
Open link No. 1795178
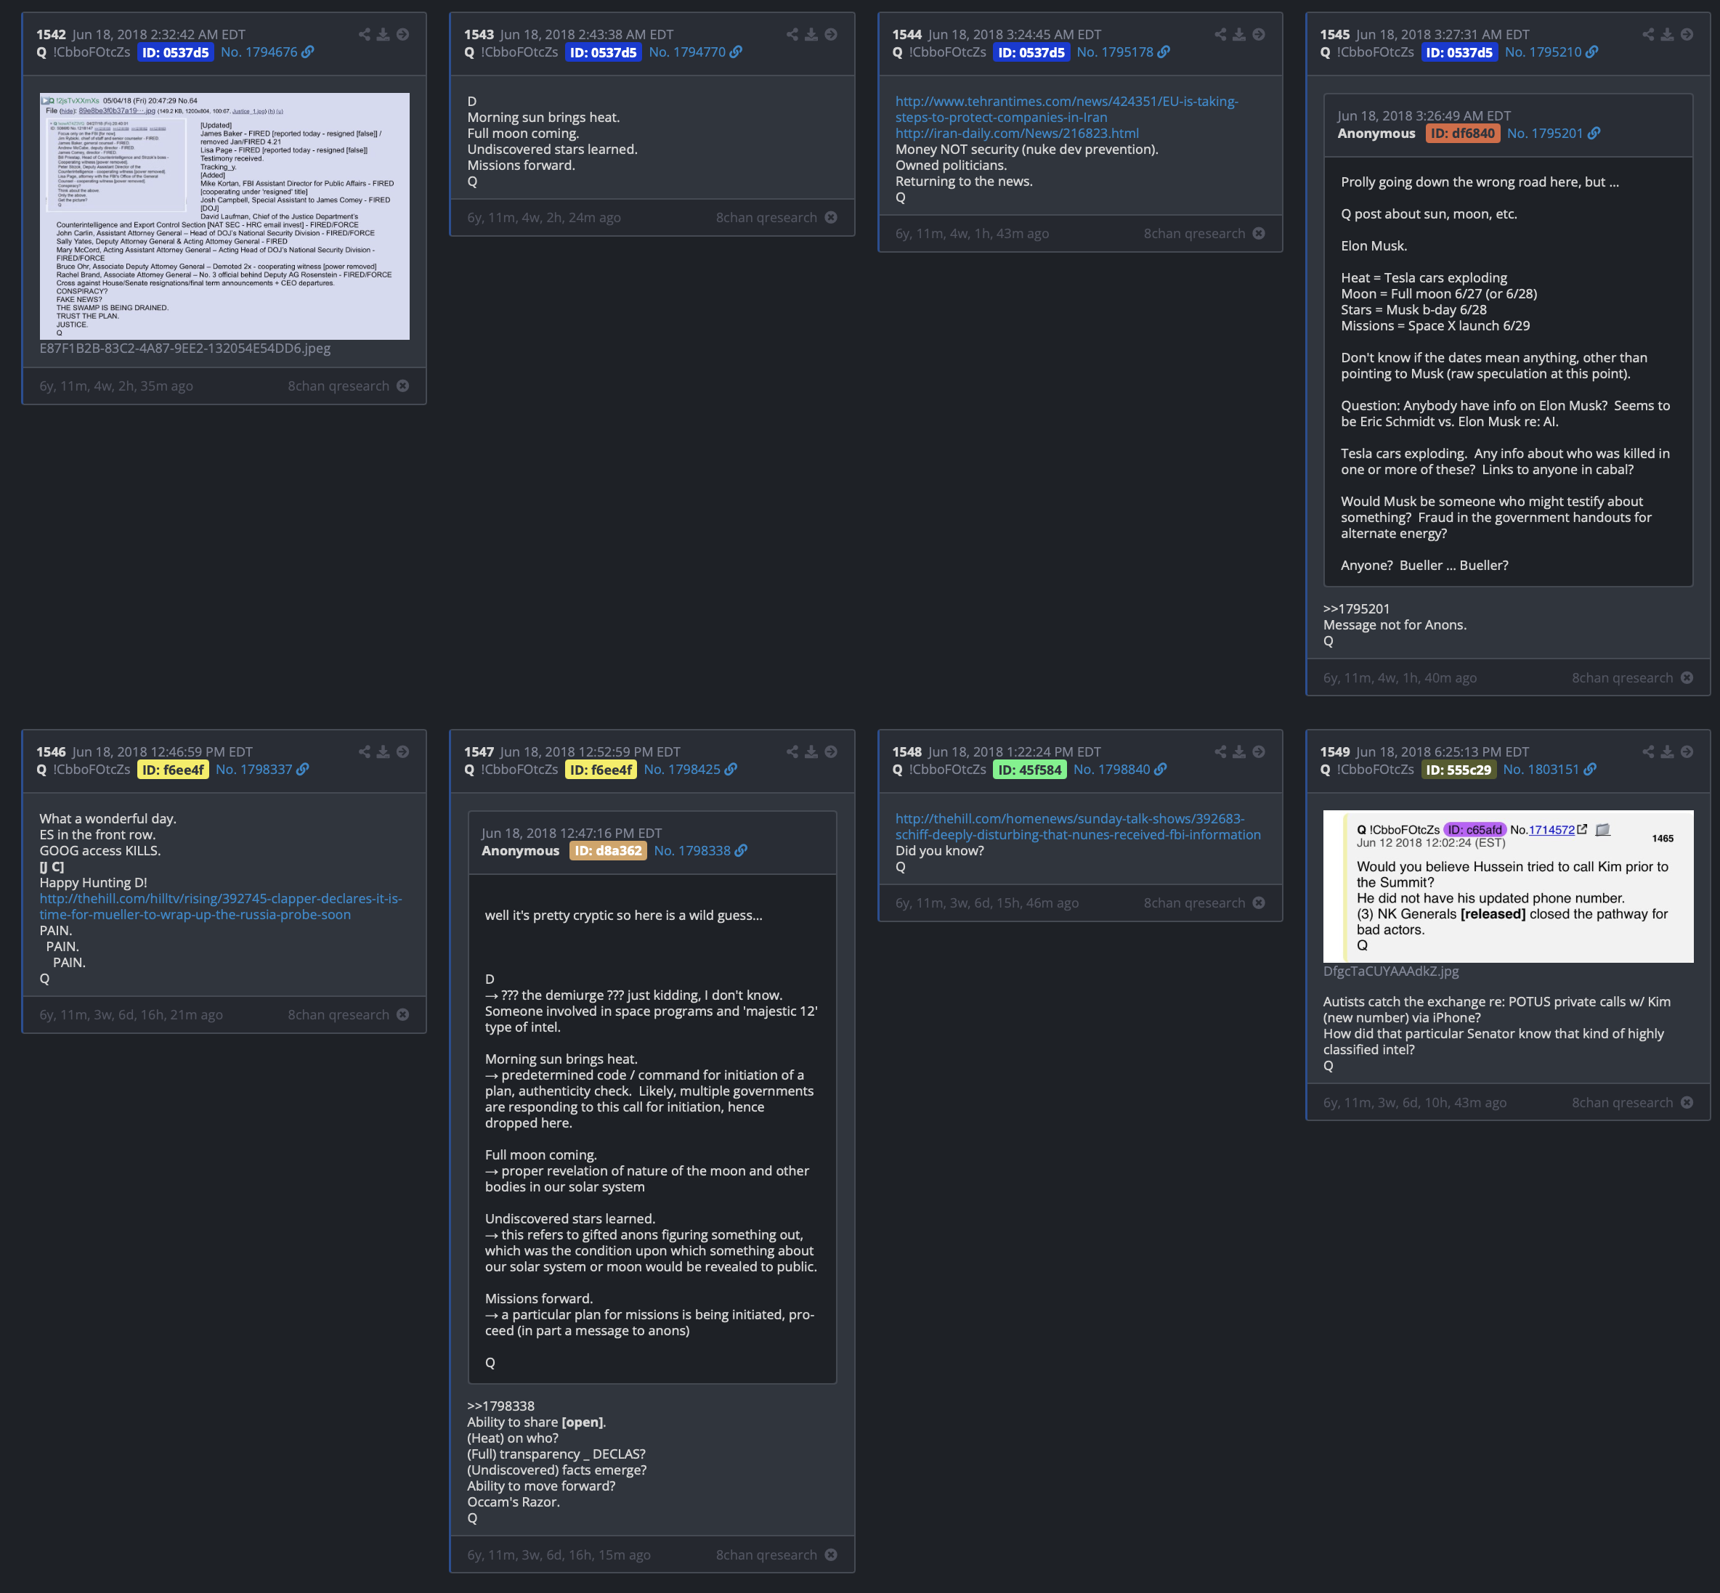[1124, 52]
